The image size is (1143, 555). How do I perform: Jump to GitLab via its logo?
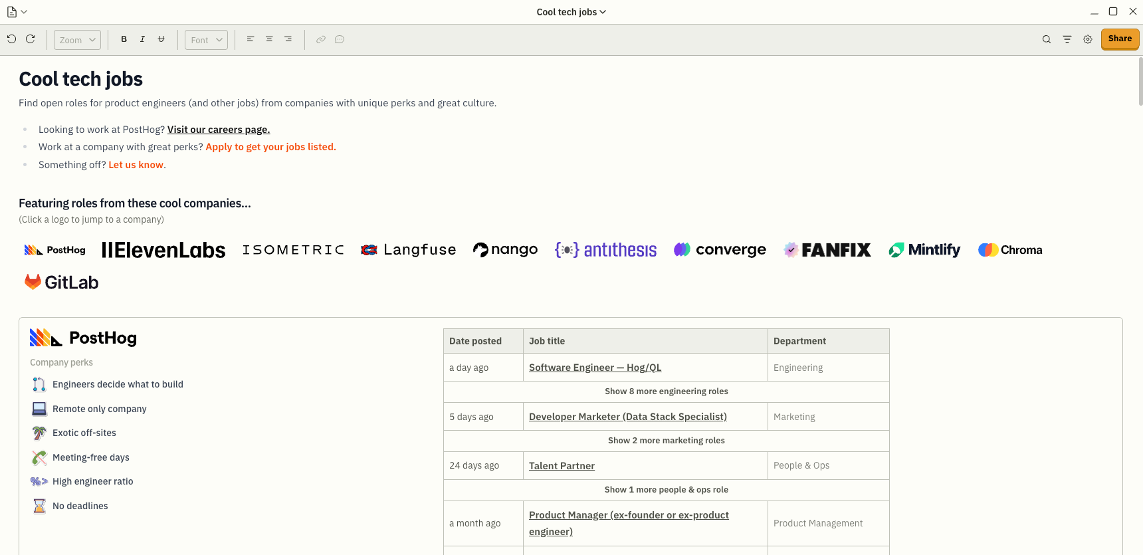tap(61, 282)
